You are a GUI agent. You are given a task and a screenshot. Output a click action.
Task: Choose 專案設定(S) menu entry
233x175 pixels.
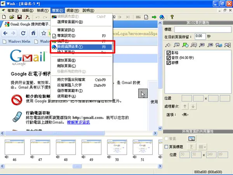click(82, 36)
